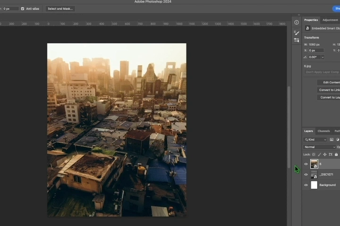The height and width of the screenshot is (226, 340).
Task: Open the Normal blend mode dropdown
Action: coord(319,147)
